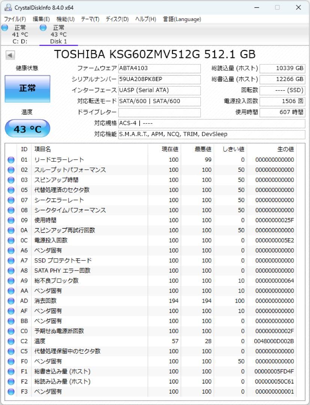Open the 言語(Language) menu
Image resolution: width=310 pixels, height=405 pixels.
[x=182, y=19]
